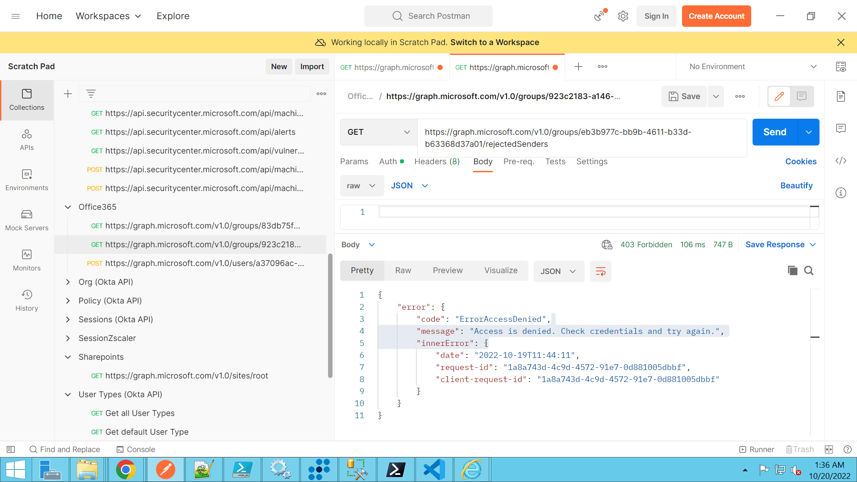Expand the SessionZscaler collection
Image resolution: width=857 pixels, height=482 pixels.
(x=68, y=338)
